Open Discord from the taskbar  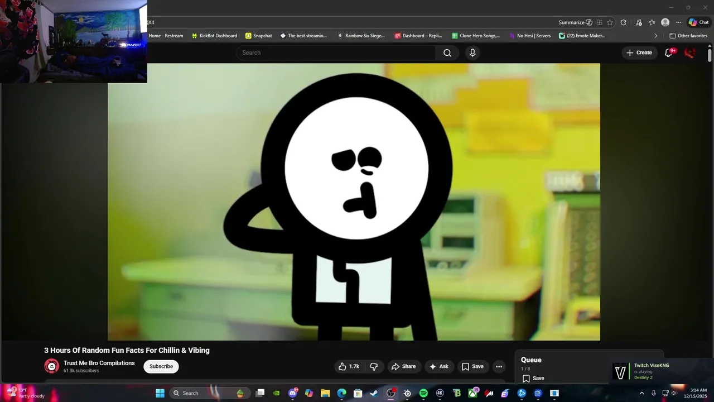pyautogui.click(x=293, y=393)
